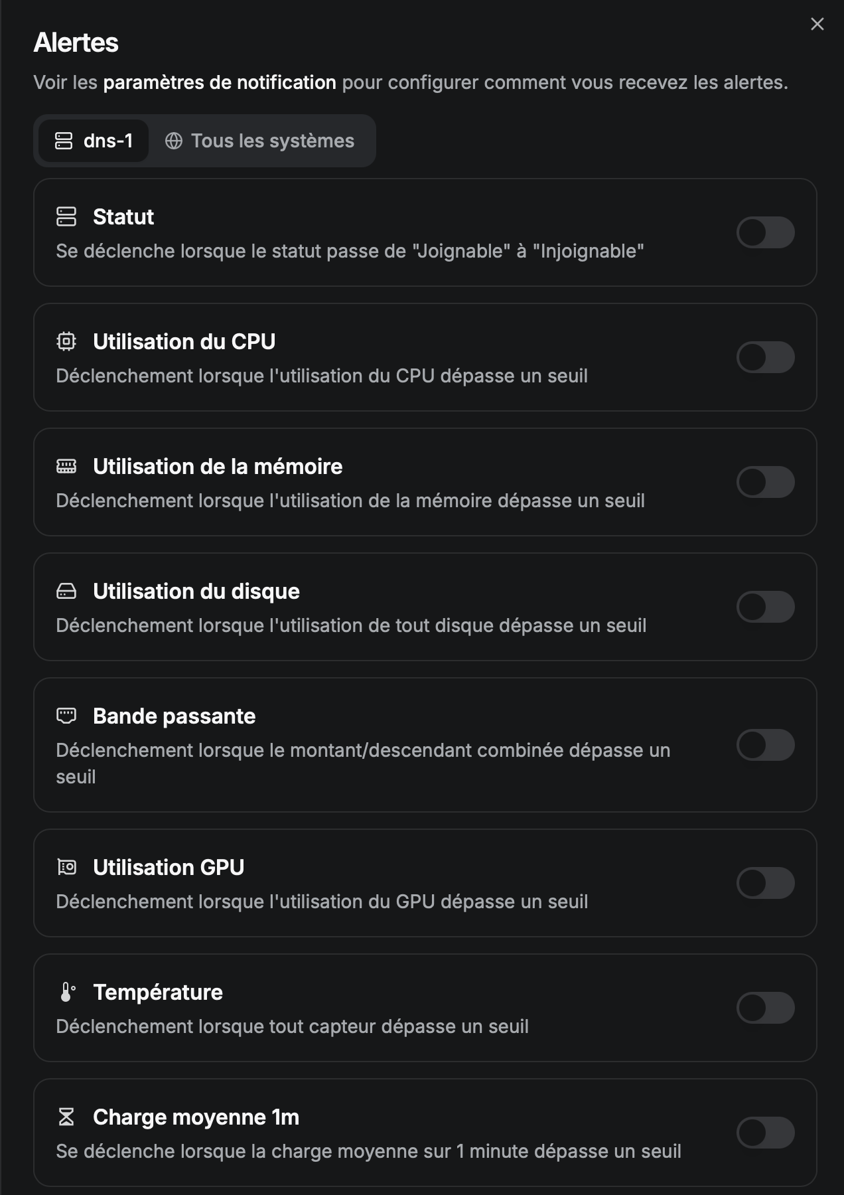Screen dimensions: 844x1195
Task: Toggle Charge moyenne 1m alert
Action: pyautogui.click(x=765, y=1133)
